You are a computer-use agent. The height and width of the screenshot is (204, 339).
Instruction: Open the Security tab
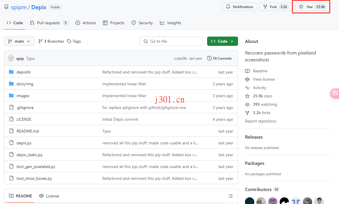tap(142, 23)
